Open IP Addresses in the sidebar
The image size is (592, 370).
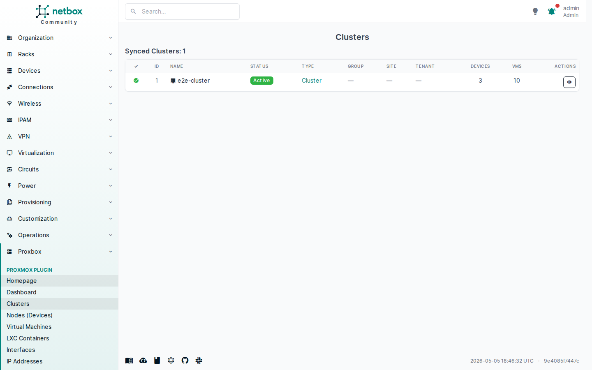point(59,361)
